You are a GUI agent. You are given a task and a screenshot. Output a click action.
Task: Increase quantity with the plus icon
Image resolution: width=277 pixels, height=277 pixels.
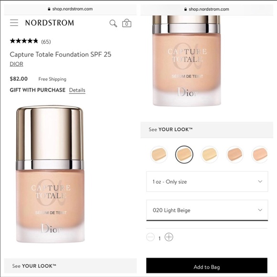click(169, 237)
